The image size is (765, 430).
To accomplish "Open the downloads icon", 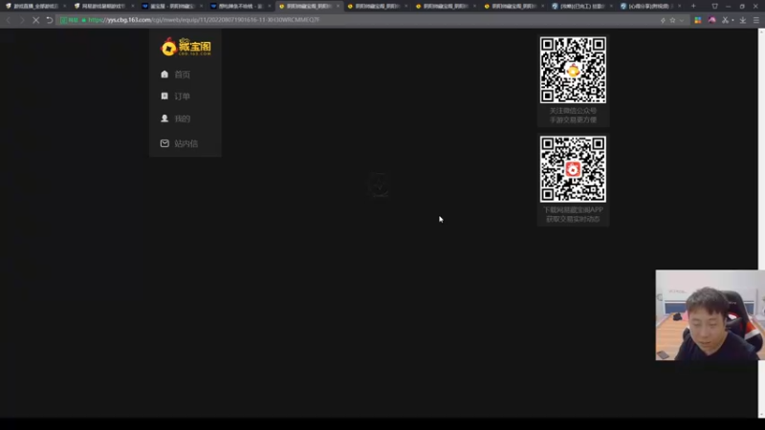I will tap(743, 20).
